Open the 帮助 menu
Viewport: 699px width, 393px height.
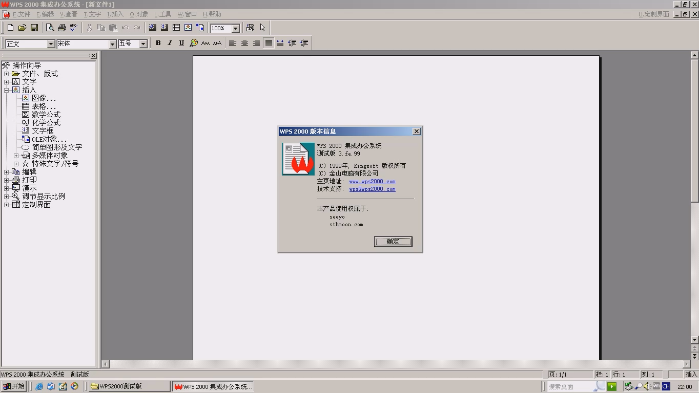click(212, 14)
